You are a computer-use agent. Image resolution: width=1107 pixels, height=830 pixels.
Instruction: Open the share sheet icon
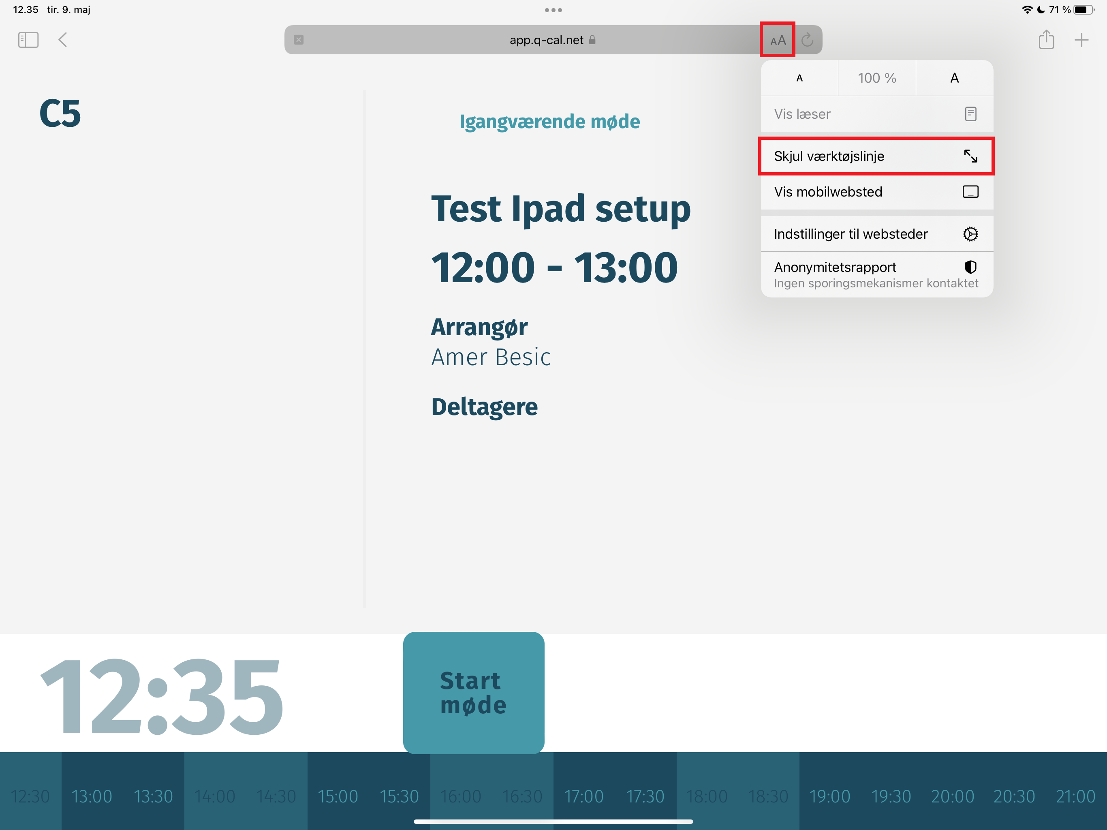tap(1046, 40)
